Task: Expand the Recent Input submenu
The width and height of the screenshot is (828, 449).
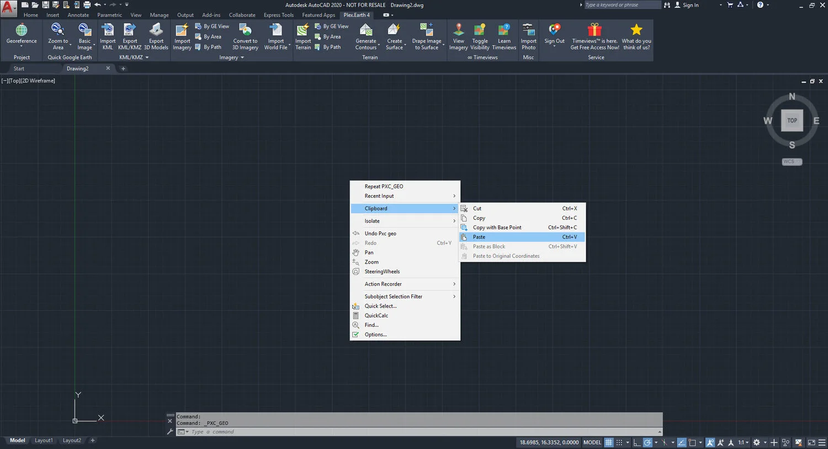Action: click(x=405, y=196)
